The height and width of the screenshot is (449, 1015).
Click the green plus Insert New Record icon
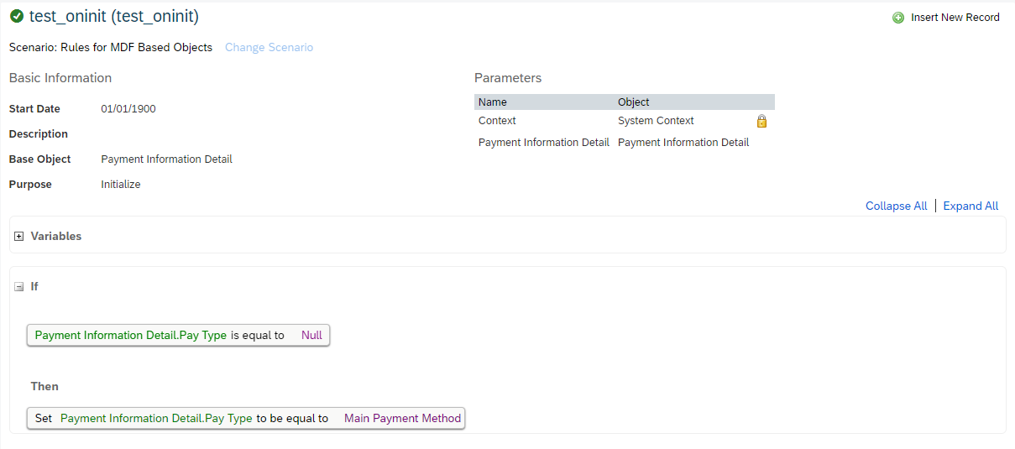tap(898, 18)
